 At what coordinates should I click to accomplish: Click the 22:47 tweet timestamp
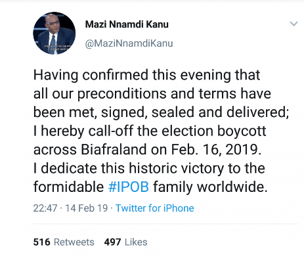[45, 208]
